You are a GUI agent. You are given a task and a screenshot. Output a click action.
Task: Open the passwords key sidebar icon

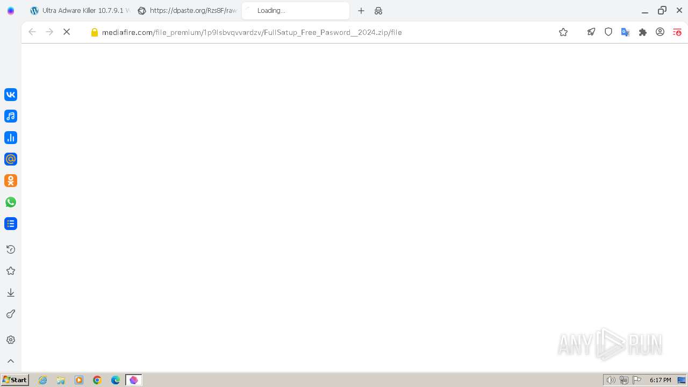coord(11,314)
